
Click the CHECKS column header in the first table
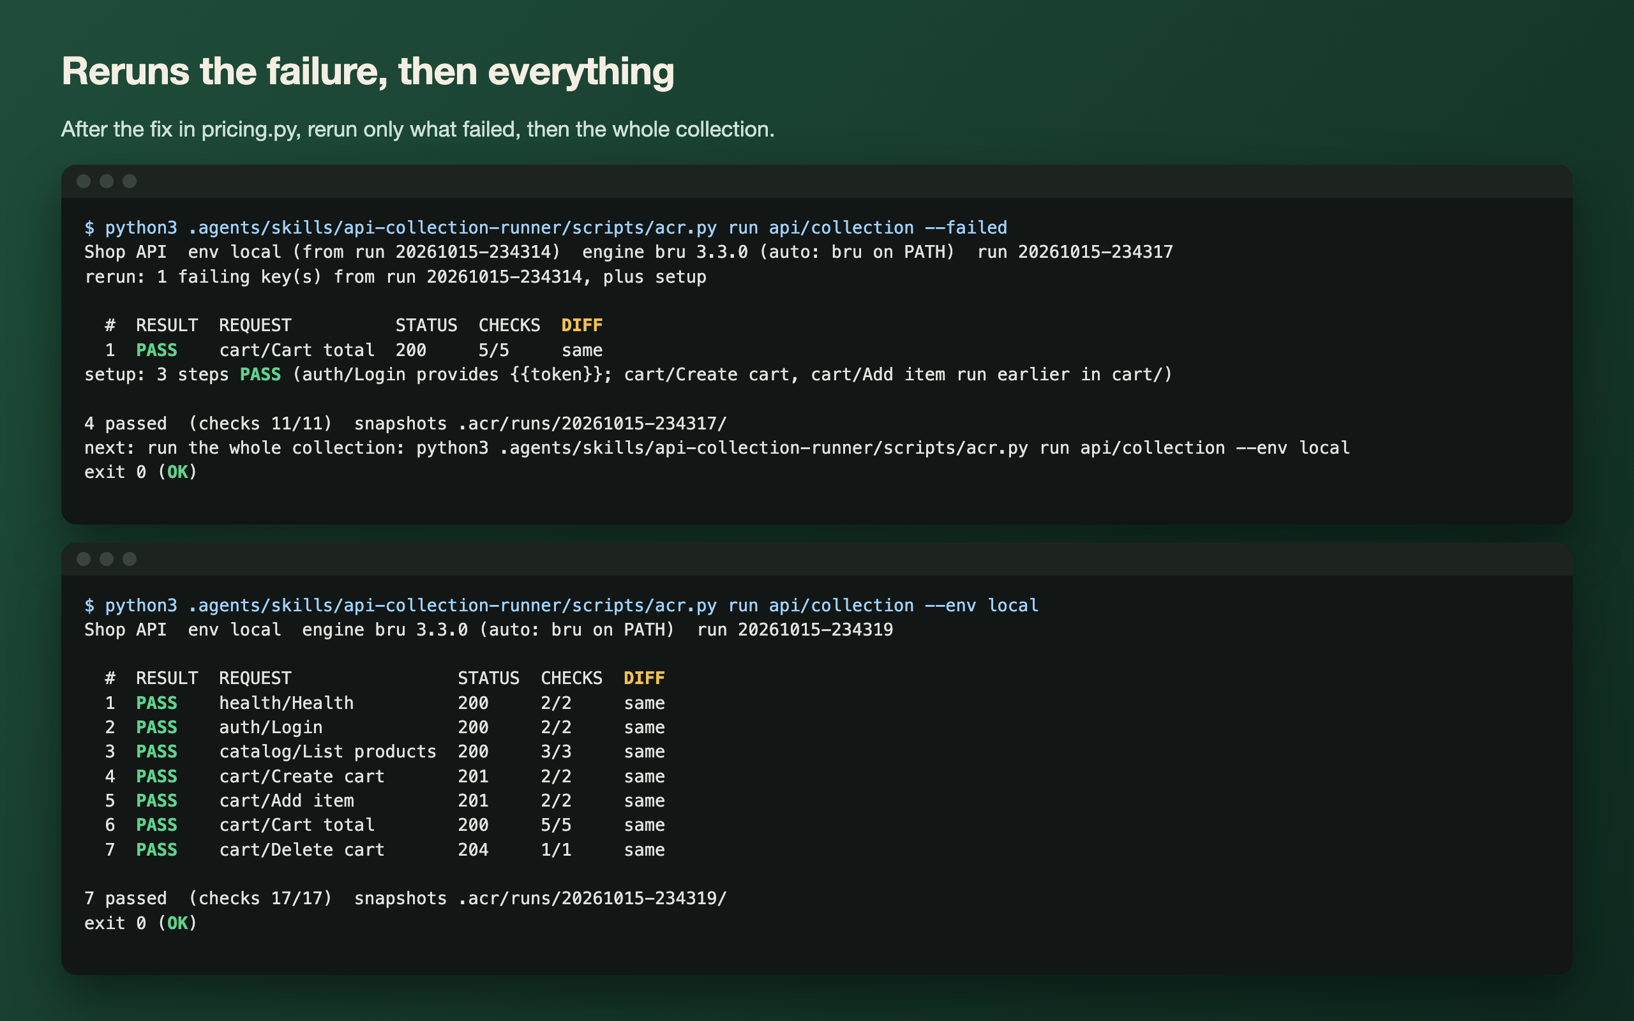[509, 325]
